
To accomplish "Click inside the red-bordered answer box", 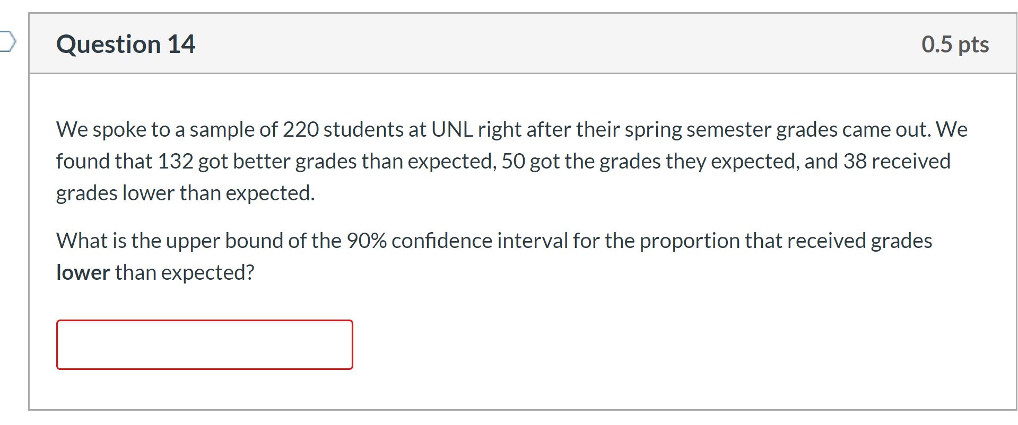I will tap(204, 344).
